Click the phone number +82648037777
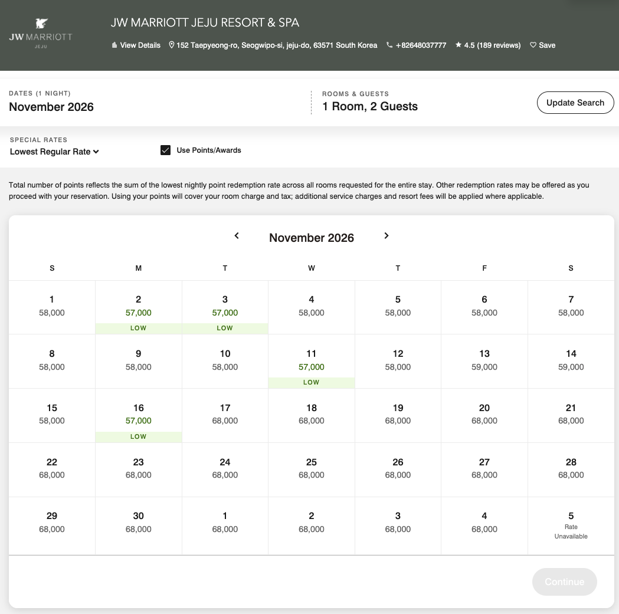619x614 pixels. (x=417, y=45)
